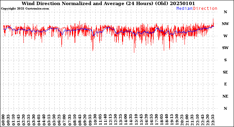Click the SE axis label
Screen dimensions: 234x127
(x=225, y=72)
